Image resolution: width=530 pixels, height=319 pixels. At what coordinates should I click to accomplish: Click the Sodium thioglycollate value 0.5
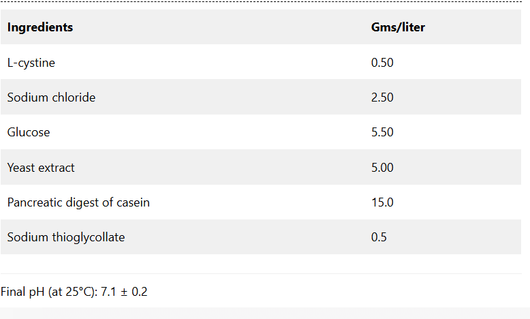379,237
